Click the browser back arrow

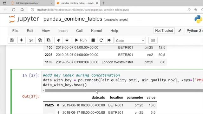click(x=5, y=10)
